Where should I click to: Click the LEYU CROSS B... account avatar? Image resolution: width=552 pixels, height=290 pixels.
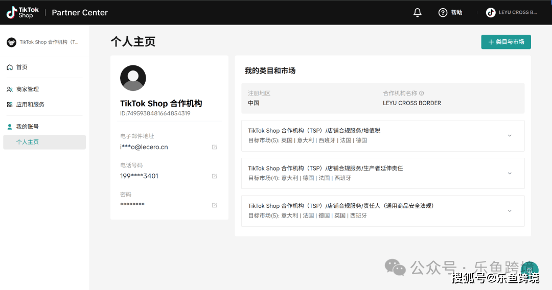(x=491, y=12)
